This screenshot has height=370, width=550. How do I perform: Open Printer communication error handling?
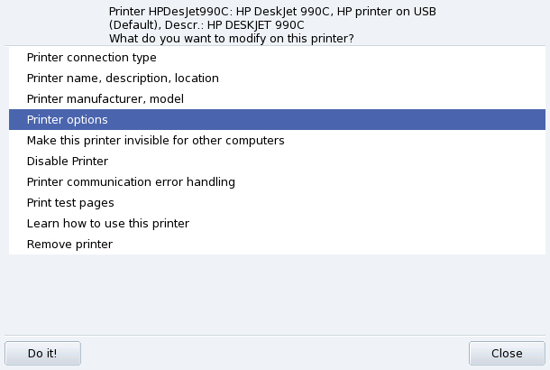point(131,182)
